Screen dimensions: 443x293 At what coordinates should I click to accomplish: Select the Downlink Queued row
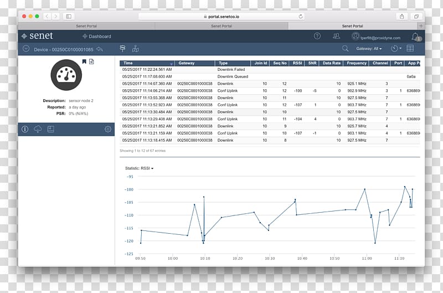click(x=270, y=76)
